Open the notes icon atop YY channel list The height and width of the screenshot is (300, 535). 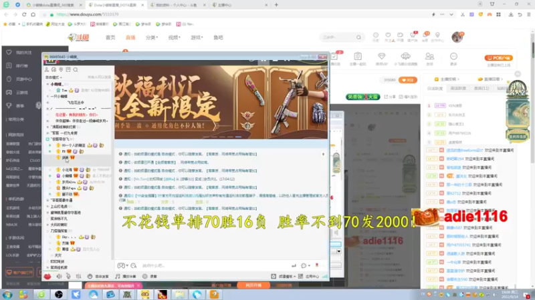click(68, 69)
